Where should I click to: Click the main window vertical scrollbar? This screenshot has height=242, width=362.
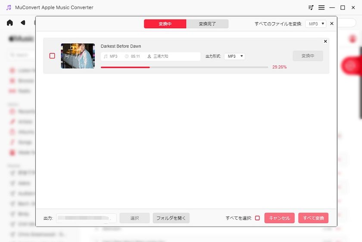pyautogui.click(x=361, y=83)
